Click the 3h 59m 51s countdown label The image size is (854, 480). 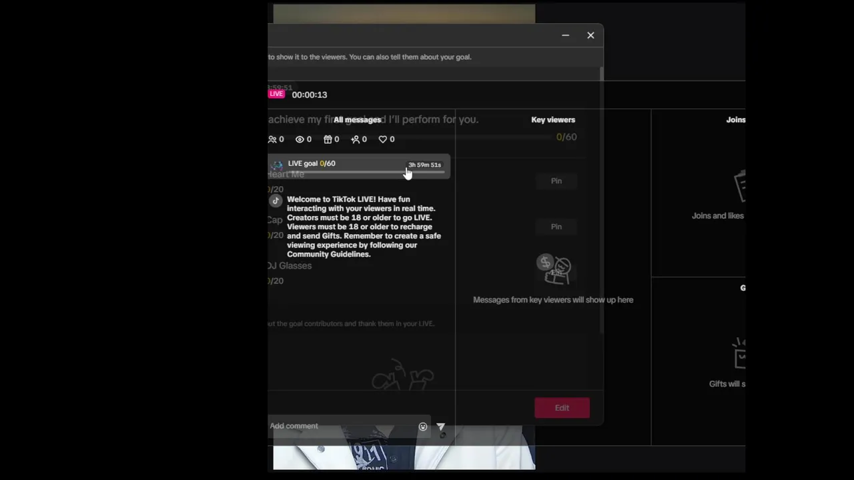click(x=425, y=165)
